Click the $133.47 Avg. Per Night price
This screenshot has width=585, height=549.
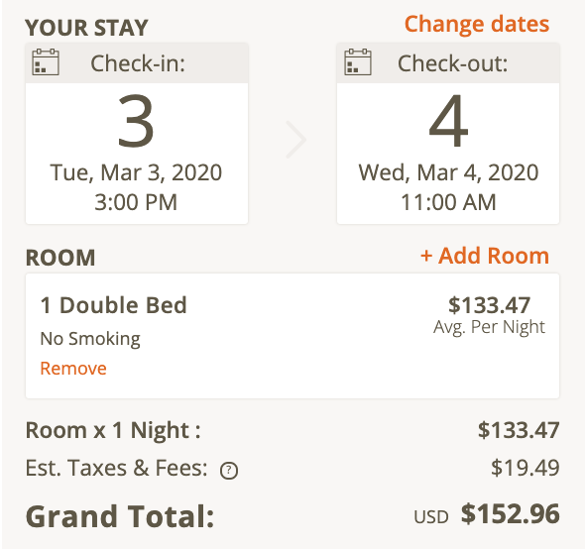click(x=489, y=315)
